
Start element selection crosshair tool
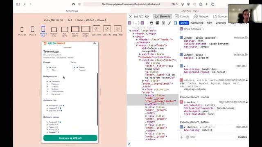(x=147, y=16)
